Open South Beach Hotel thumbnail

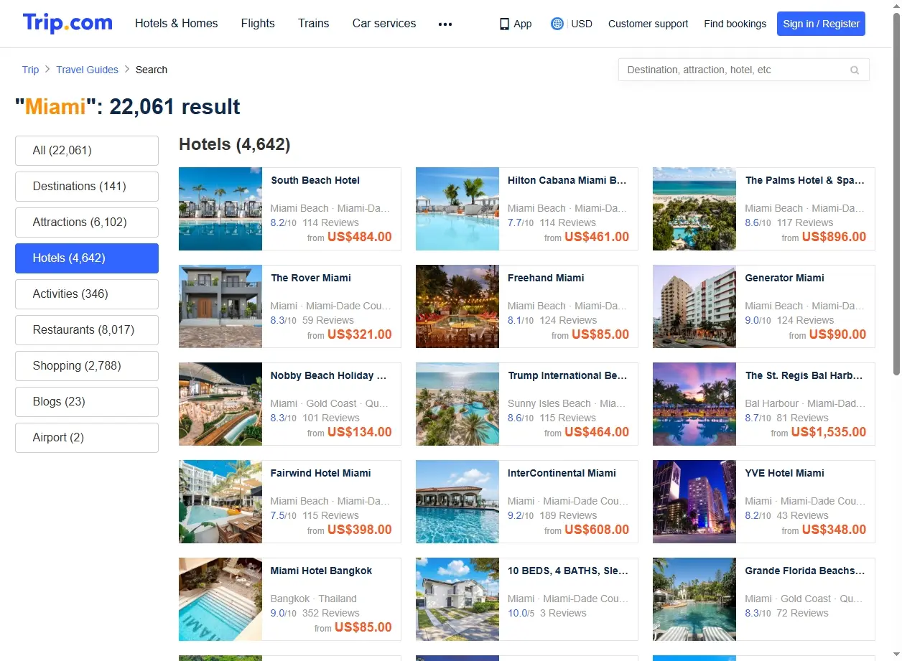(x=220, y=209)
